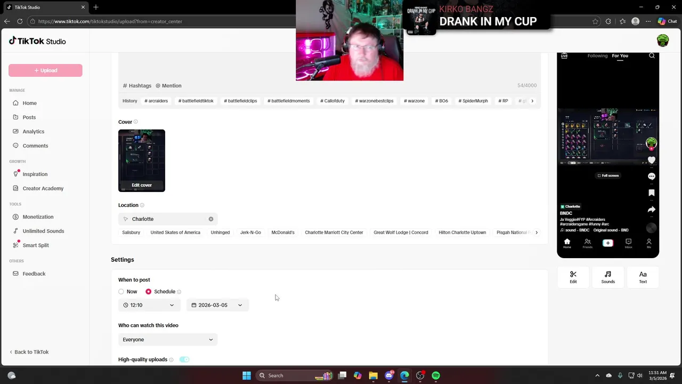682x384 pixels.
Task: Click Full screen in the video preview
Action: (x=608, y=175)
